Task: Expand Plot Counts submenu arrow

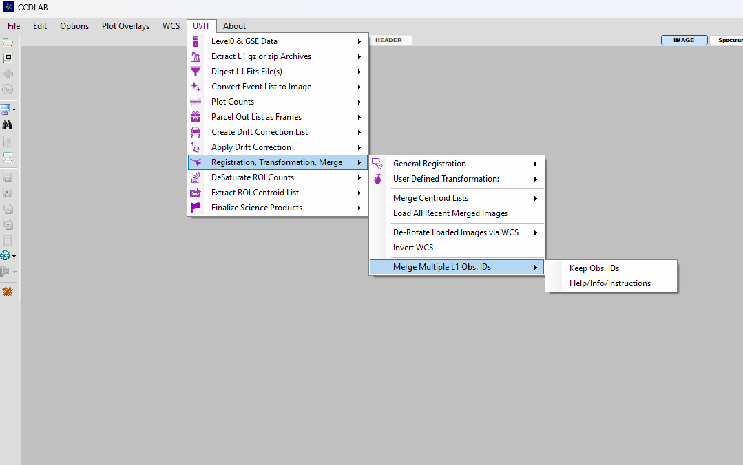Action: (359, 102)
